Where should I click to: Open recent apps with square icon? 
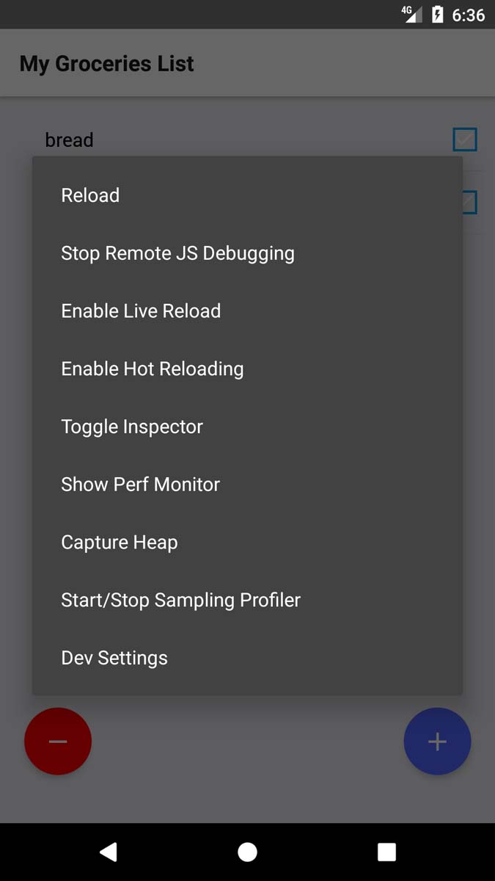pyautogui.click(x=386, y=852)
